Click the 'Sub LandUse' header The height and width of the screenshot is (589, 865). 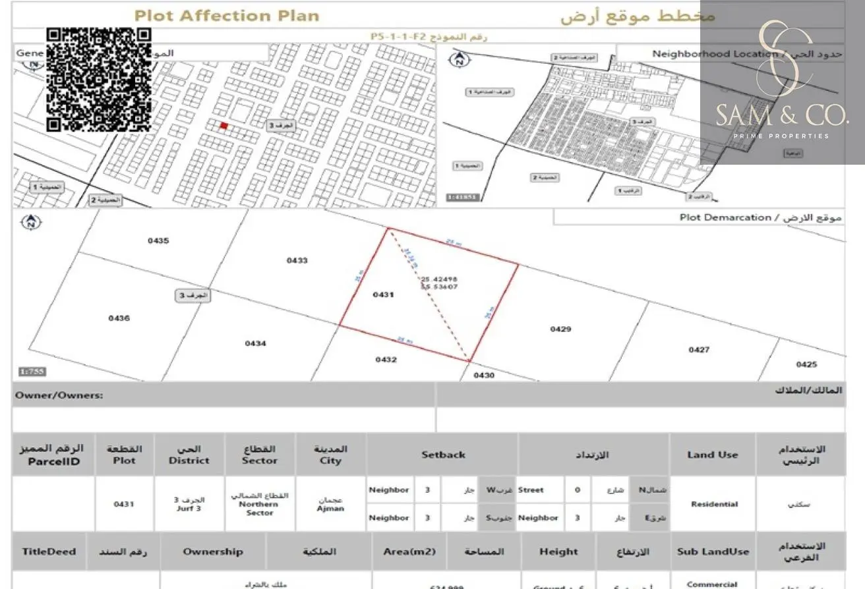click(713, 552)
